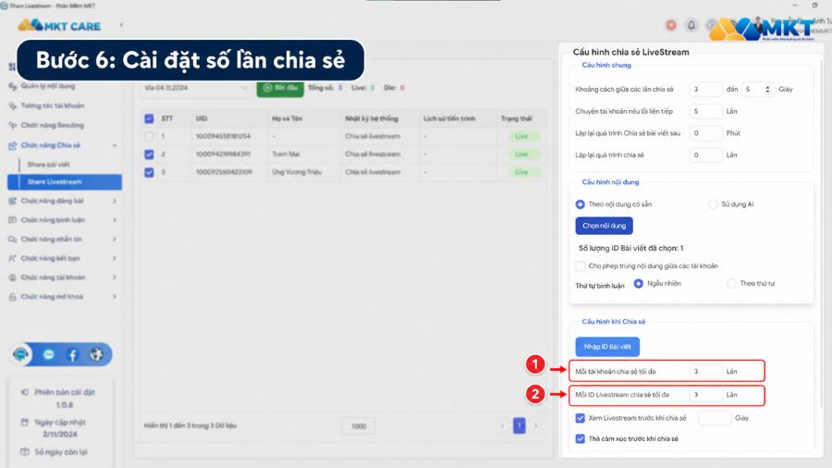Image resolution: width=832 pixels, height=468 pixels.
Task: Open the Chức năng kết bạn menu
Action: pyautogui.click(x=51, y=258)
